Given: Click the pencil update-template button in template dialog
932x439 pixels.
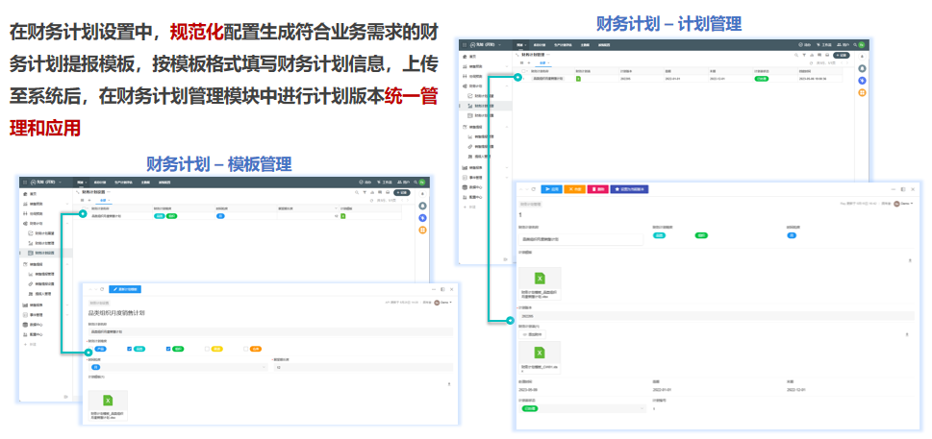Looking at the screenshot, I should point(125,289).
